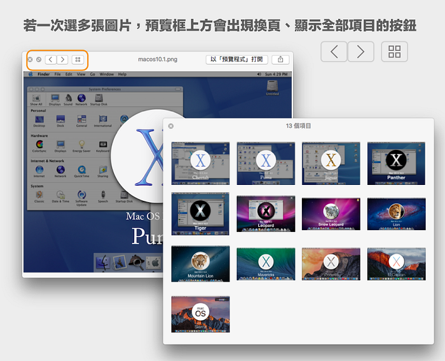Open Network under Internet & Network section

[x=60, y=172]
